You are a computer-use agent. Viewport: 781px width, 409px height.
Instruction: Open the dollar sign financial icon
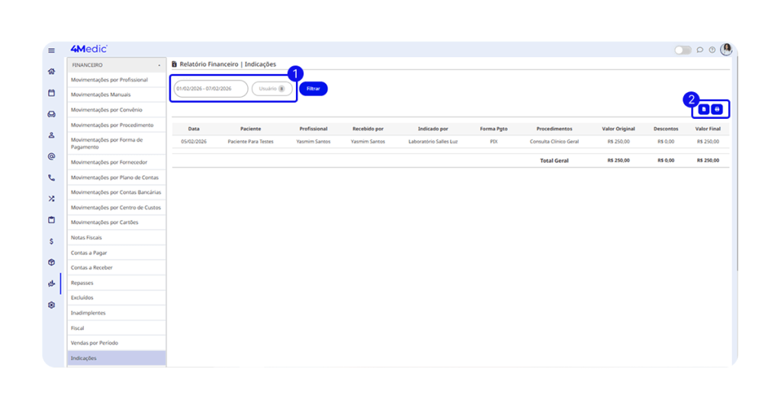(x=51, y=241)
